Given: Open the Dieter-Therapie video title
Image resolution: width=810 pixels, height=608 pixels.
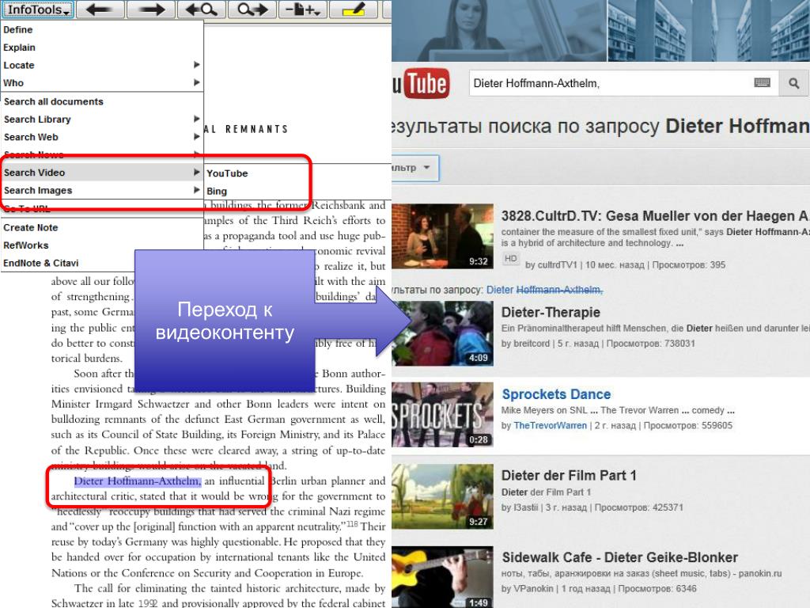Looking at the screenshot, I should point(551,312).
